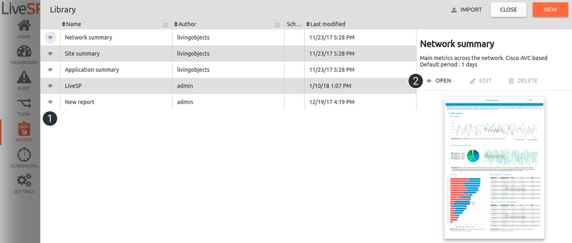Open the Scheduling stopwatch icon
572x243 pixels.
(x=24, y=155)
